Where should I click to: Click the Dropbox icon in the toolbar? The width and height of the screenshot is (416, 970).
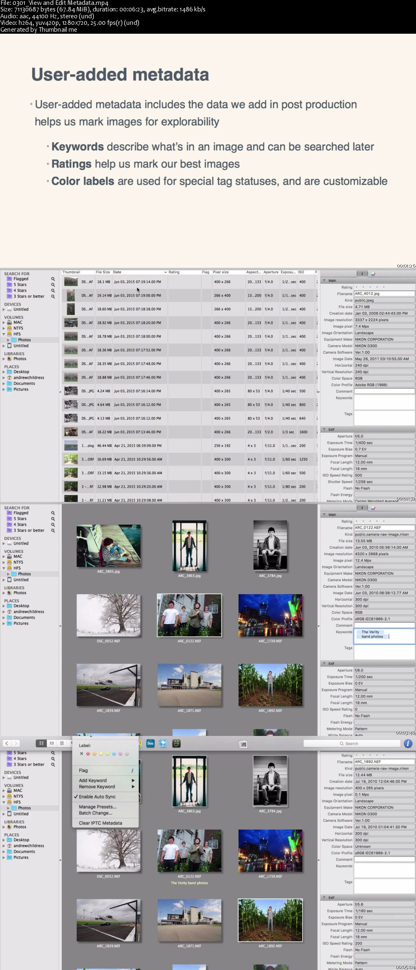(163, 743)
